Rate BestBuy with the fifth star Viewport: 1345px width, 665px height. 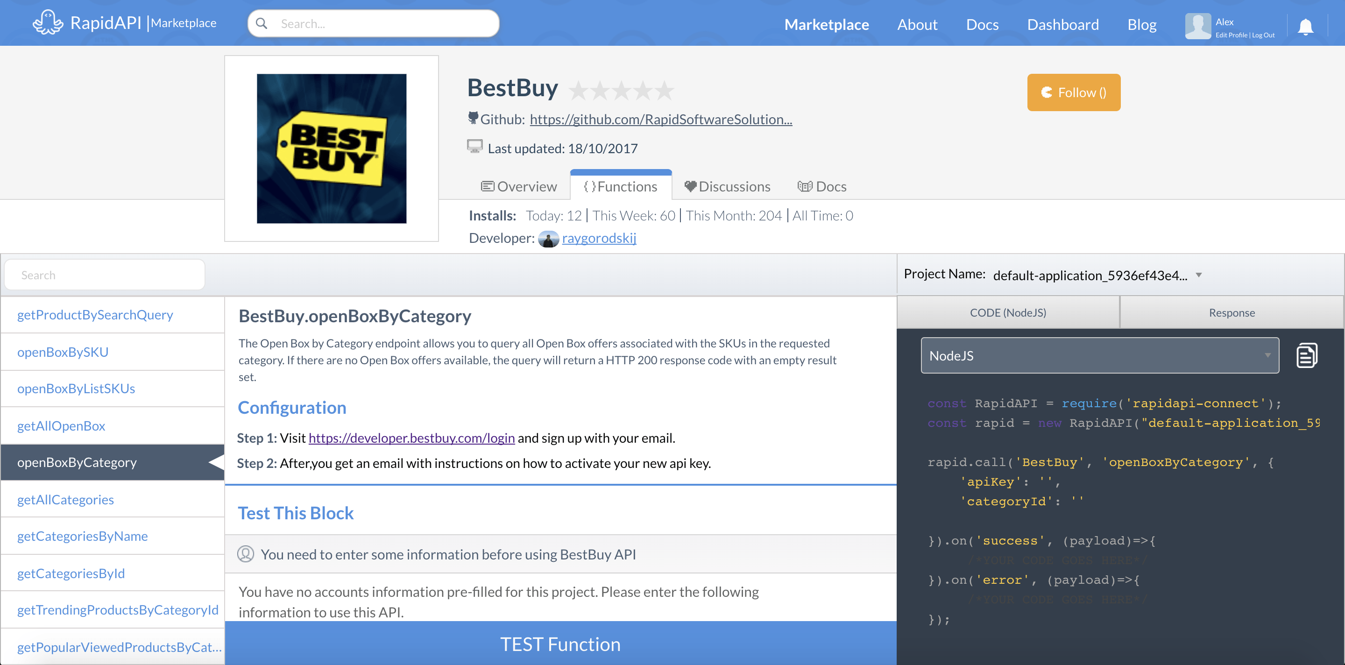tap(664, 90)
